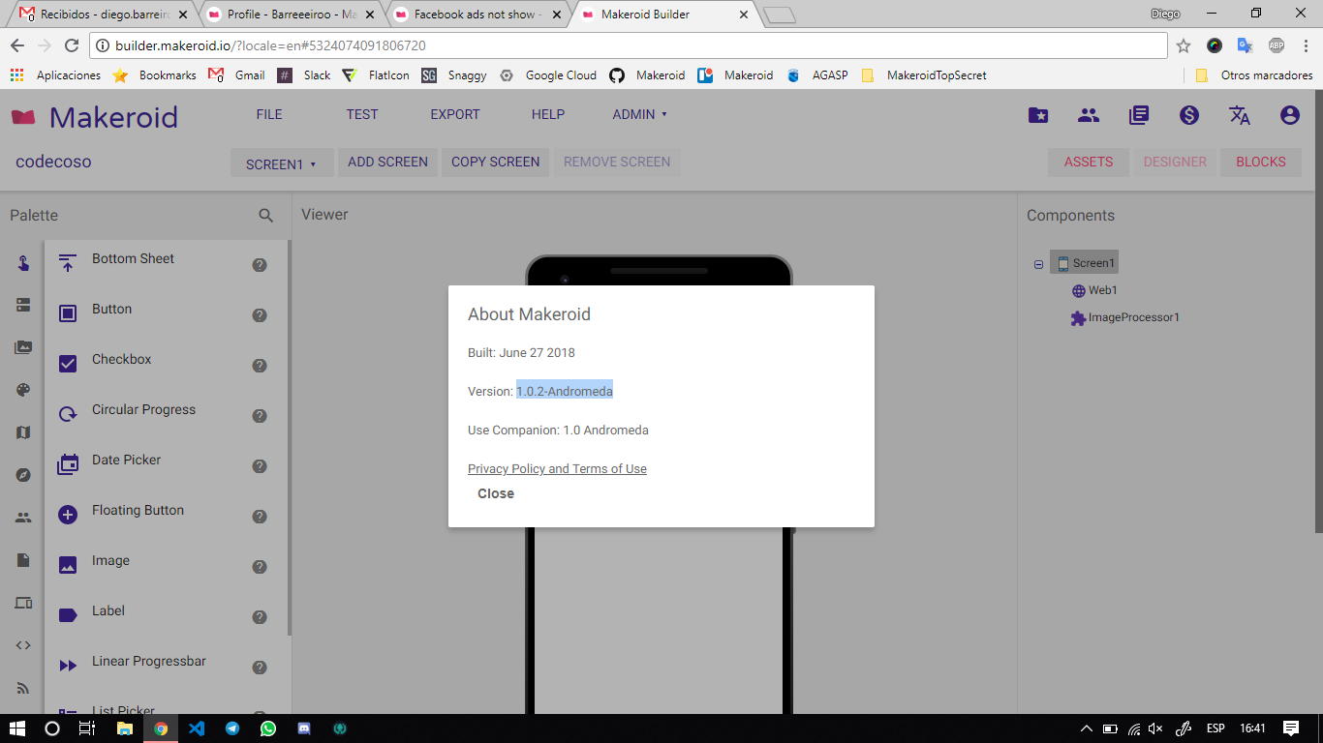Open help icon for Floating Button
Viewport: 1323px width, 743px height.
click(x=260, y=517)
